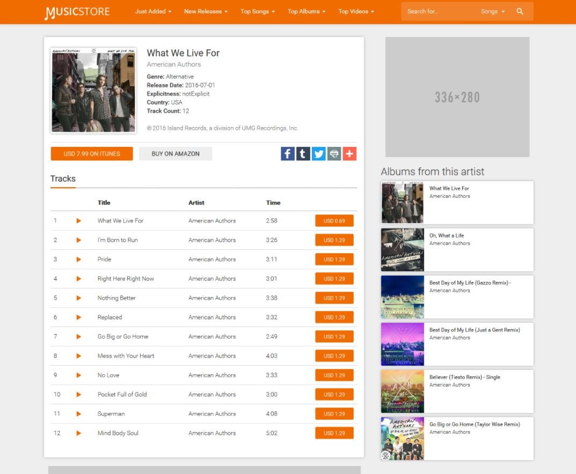
Task: Click the Release Date 2016-07-01 text
Action: click(181, 85)
